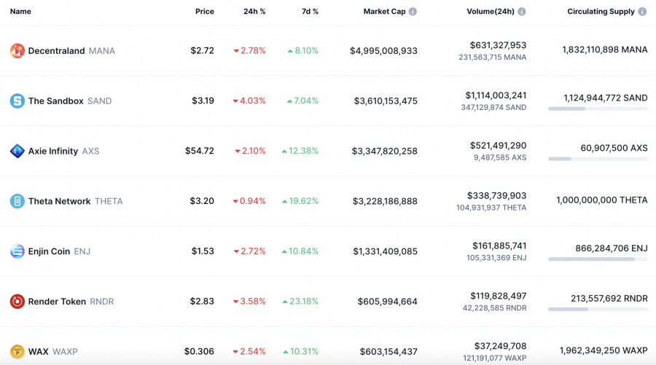
Task: Open the Axie Infinity coin link
Action: [53, 152]
